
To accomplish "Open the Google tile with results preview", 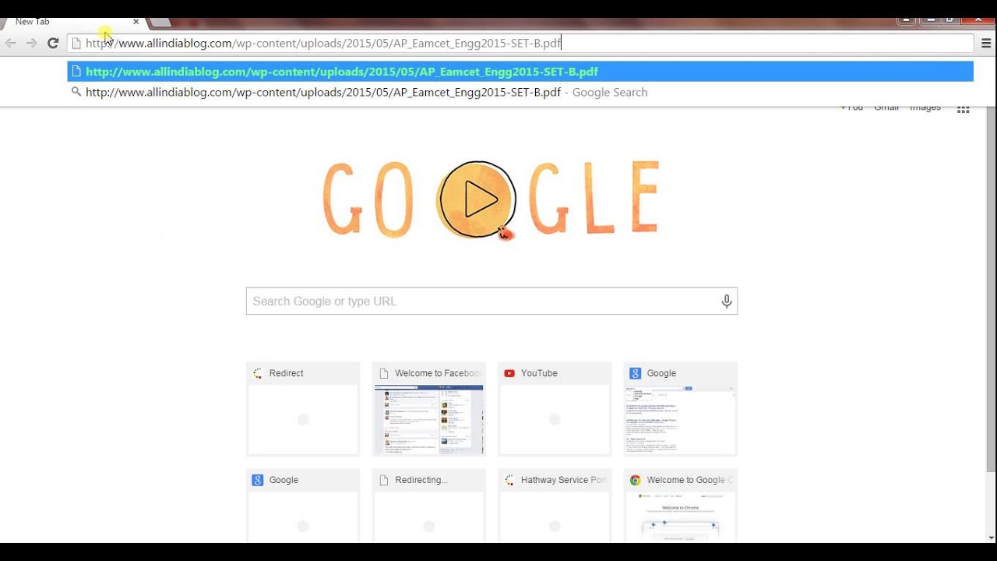I will (681, 409).
